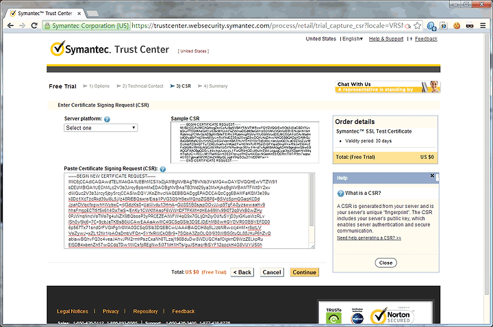
Task: Open Need help generating a CSR link
Action: pyautogui.click(x=369, y=238)
